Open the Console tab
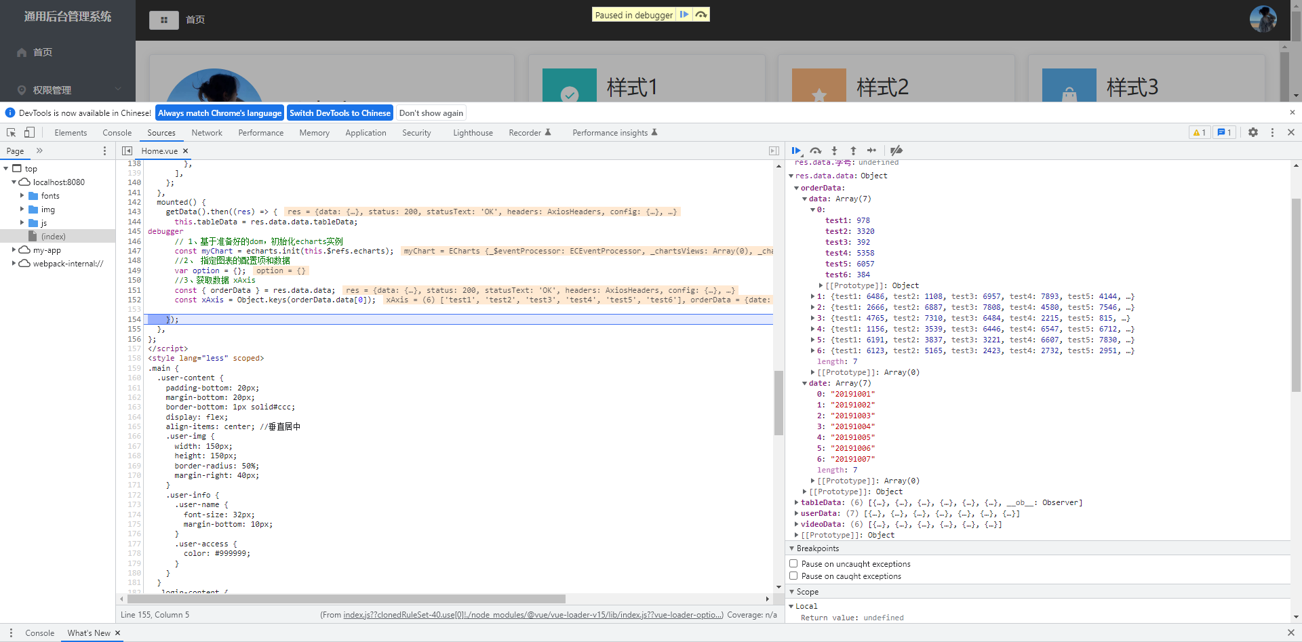The height and width of the screenshot is (642, 1302). pos(117,133)
